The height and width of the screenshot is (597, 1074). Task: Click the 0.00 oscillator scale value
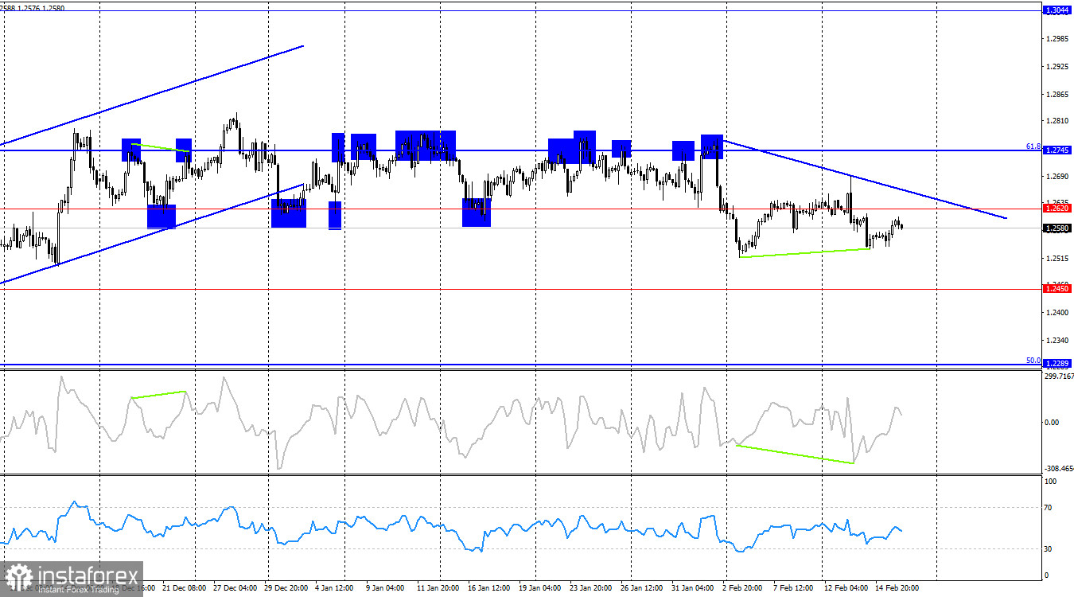coord(1052,423)
